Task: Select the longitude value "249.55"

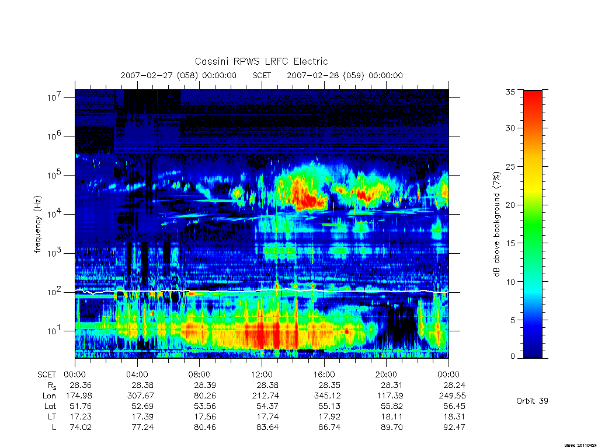Action: point(453,396)
